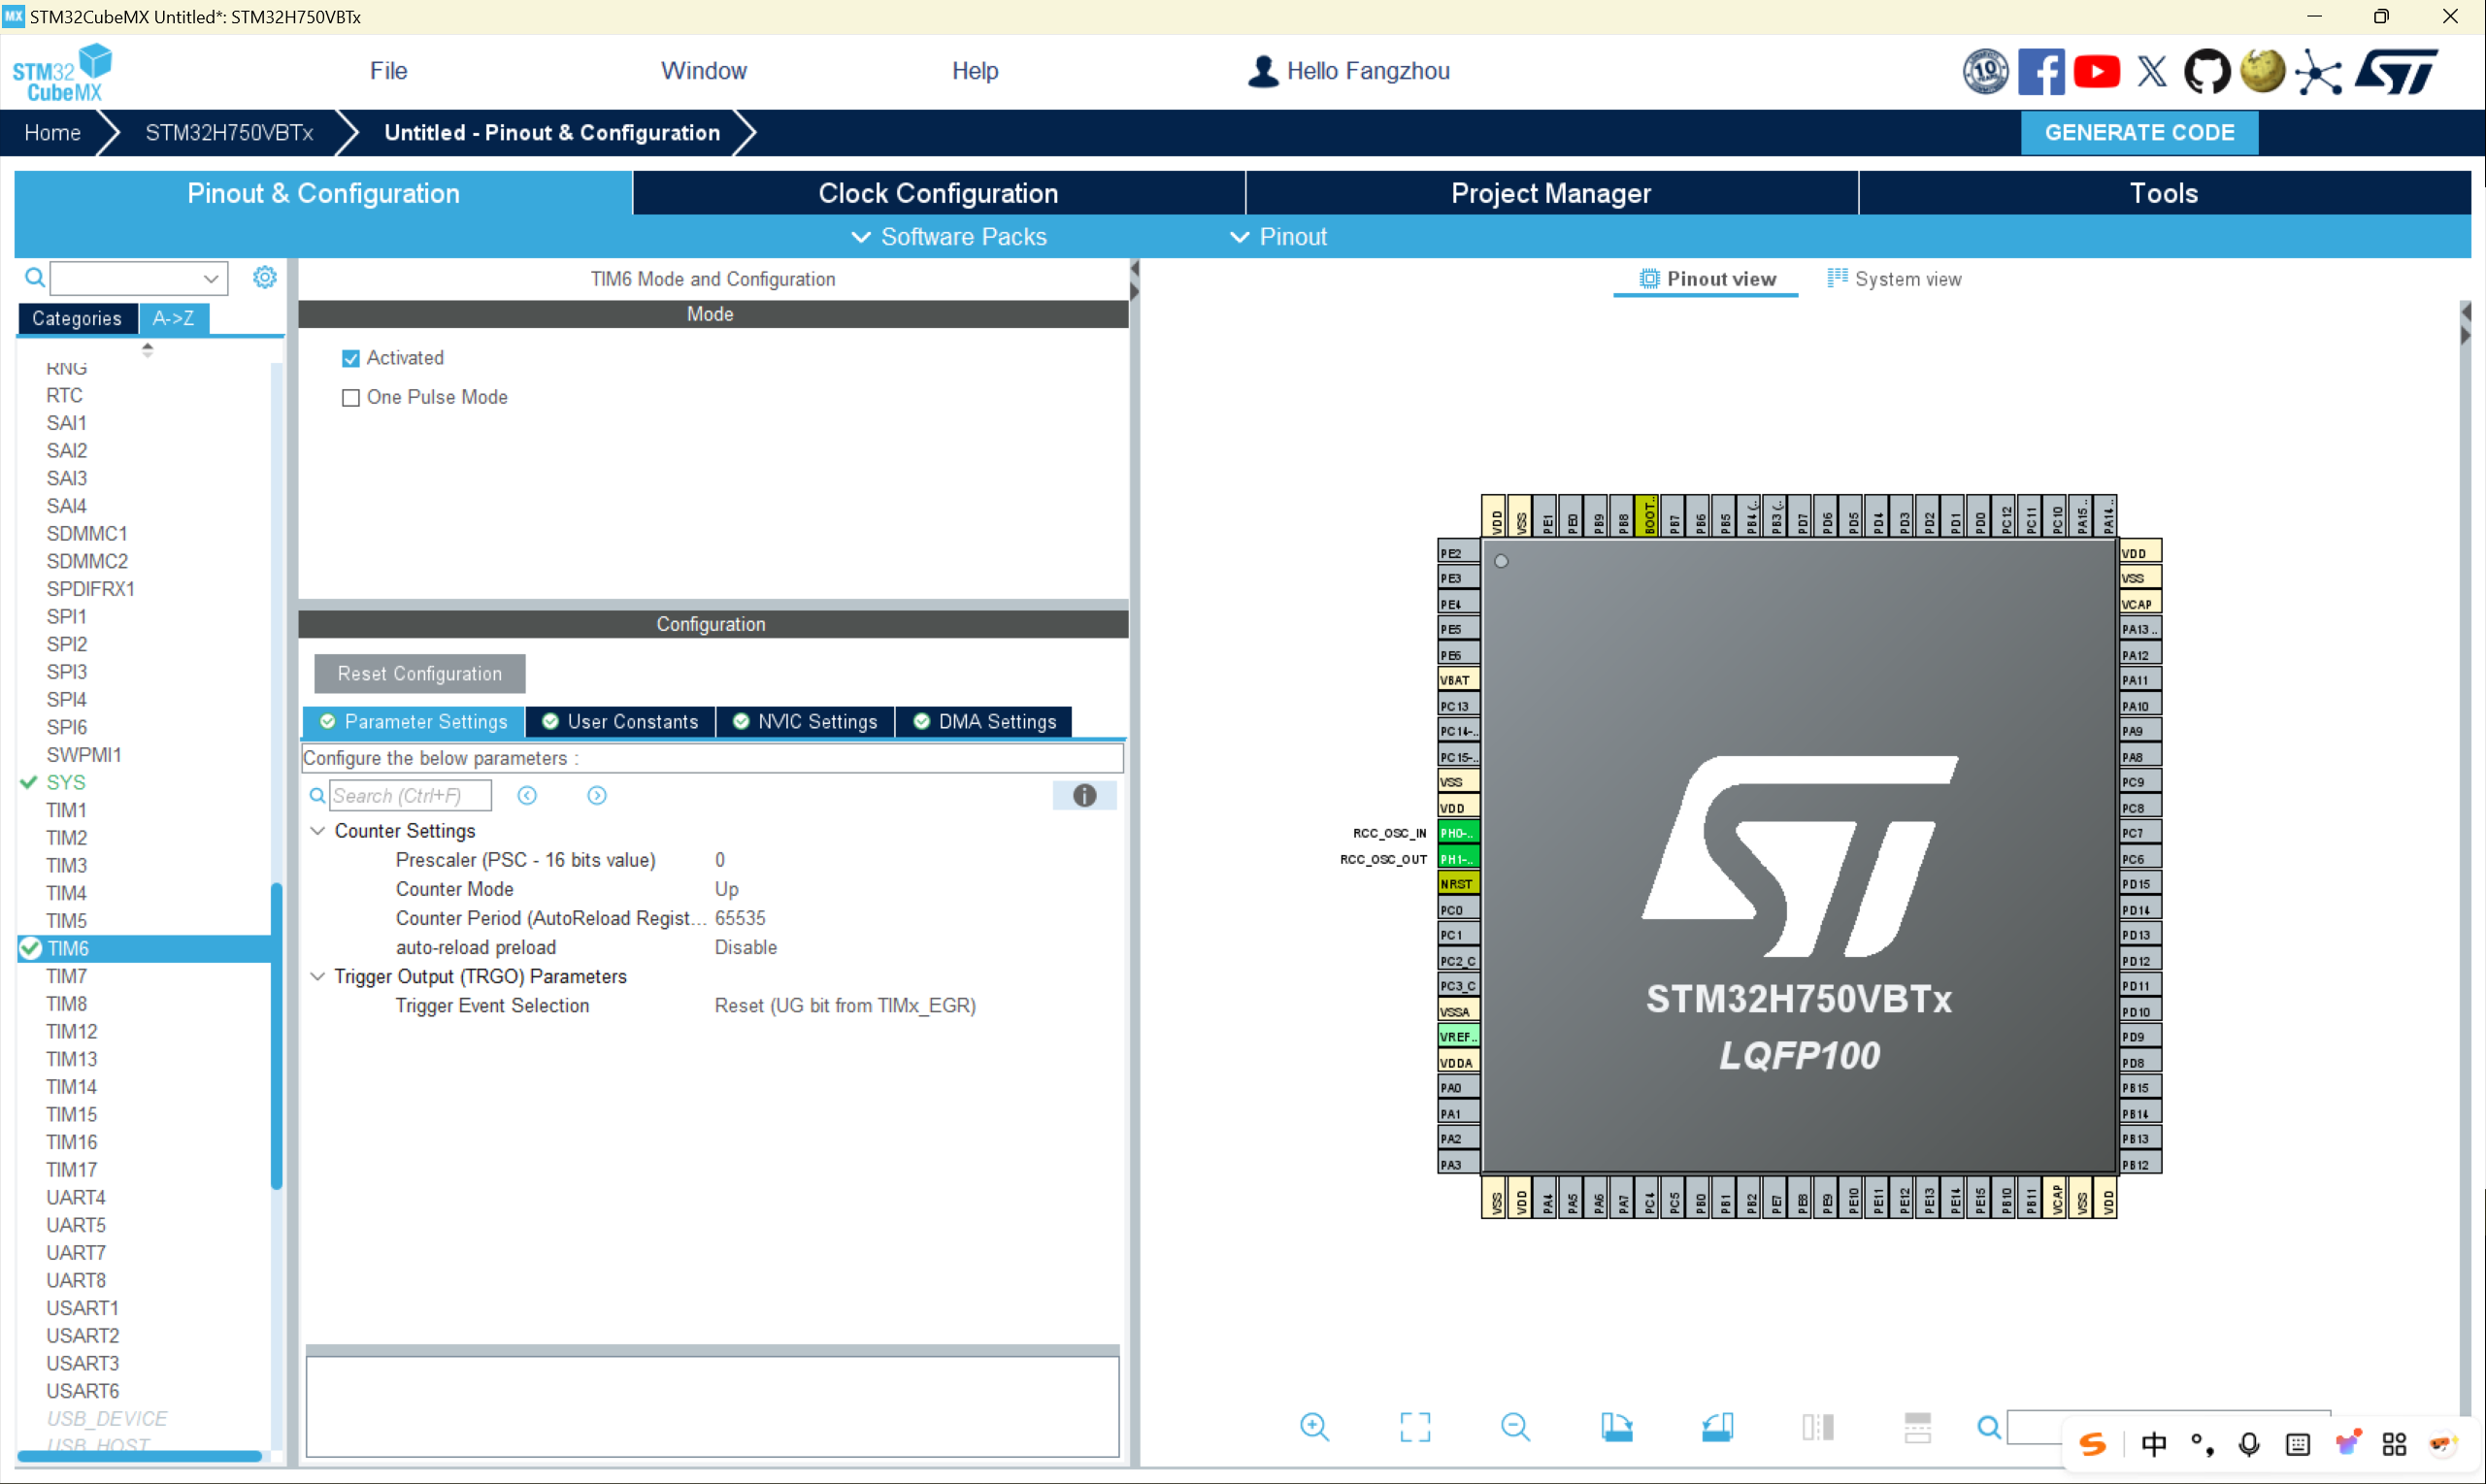Image resolution: width=2486 pixels, height=1484 pixels.
Task: Open the Help menu
Action: 975,71
